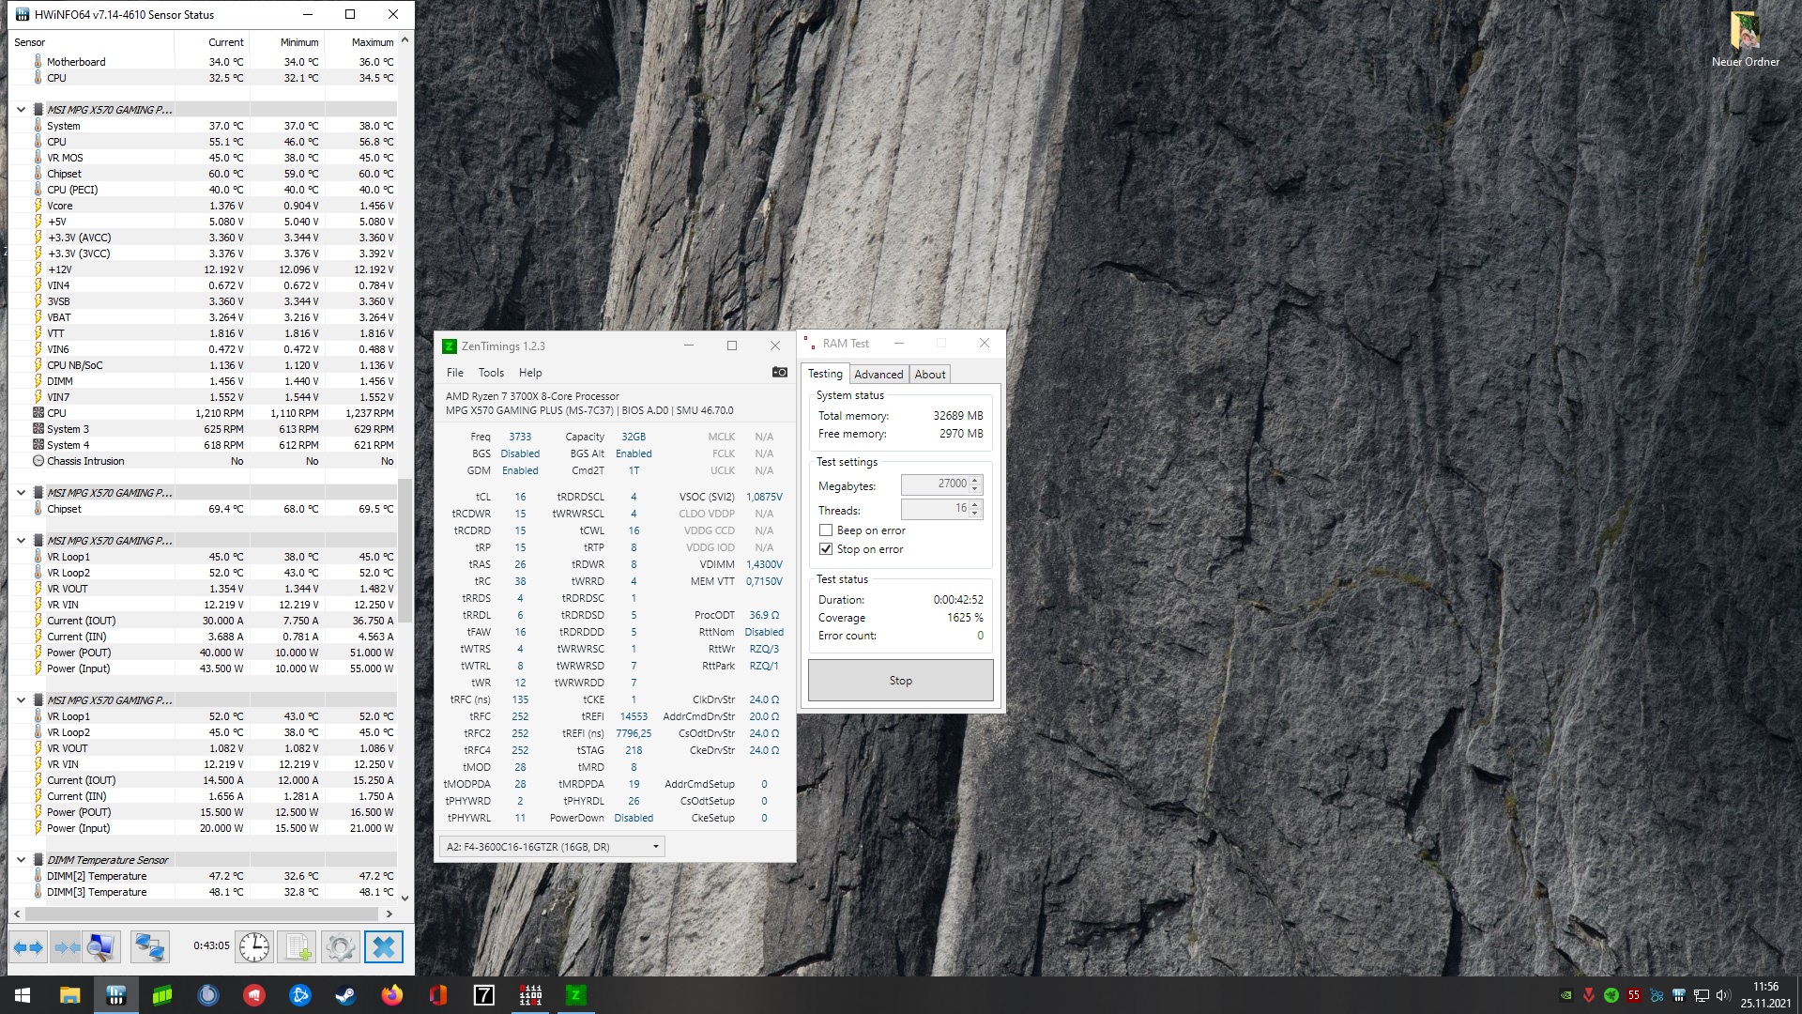Uncheck the Stop on error checkbox
Viewport: 1802px width, 1014px height.
tap(826, 549)
